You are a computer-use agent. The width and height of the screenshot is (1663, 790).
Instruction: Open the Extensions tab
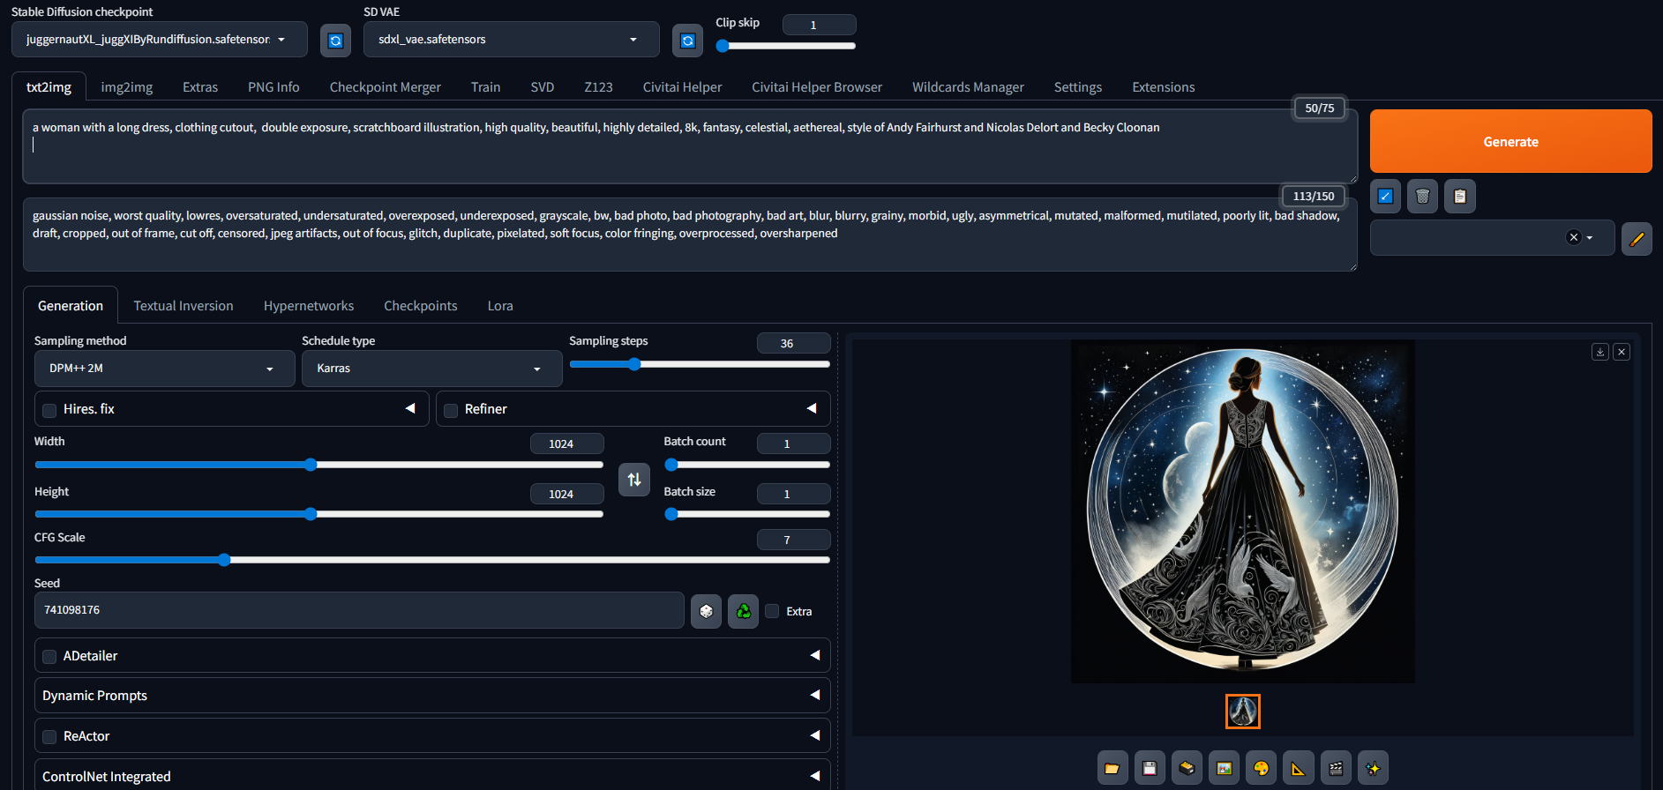pyautogui.click(x=1164, y=87)
